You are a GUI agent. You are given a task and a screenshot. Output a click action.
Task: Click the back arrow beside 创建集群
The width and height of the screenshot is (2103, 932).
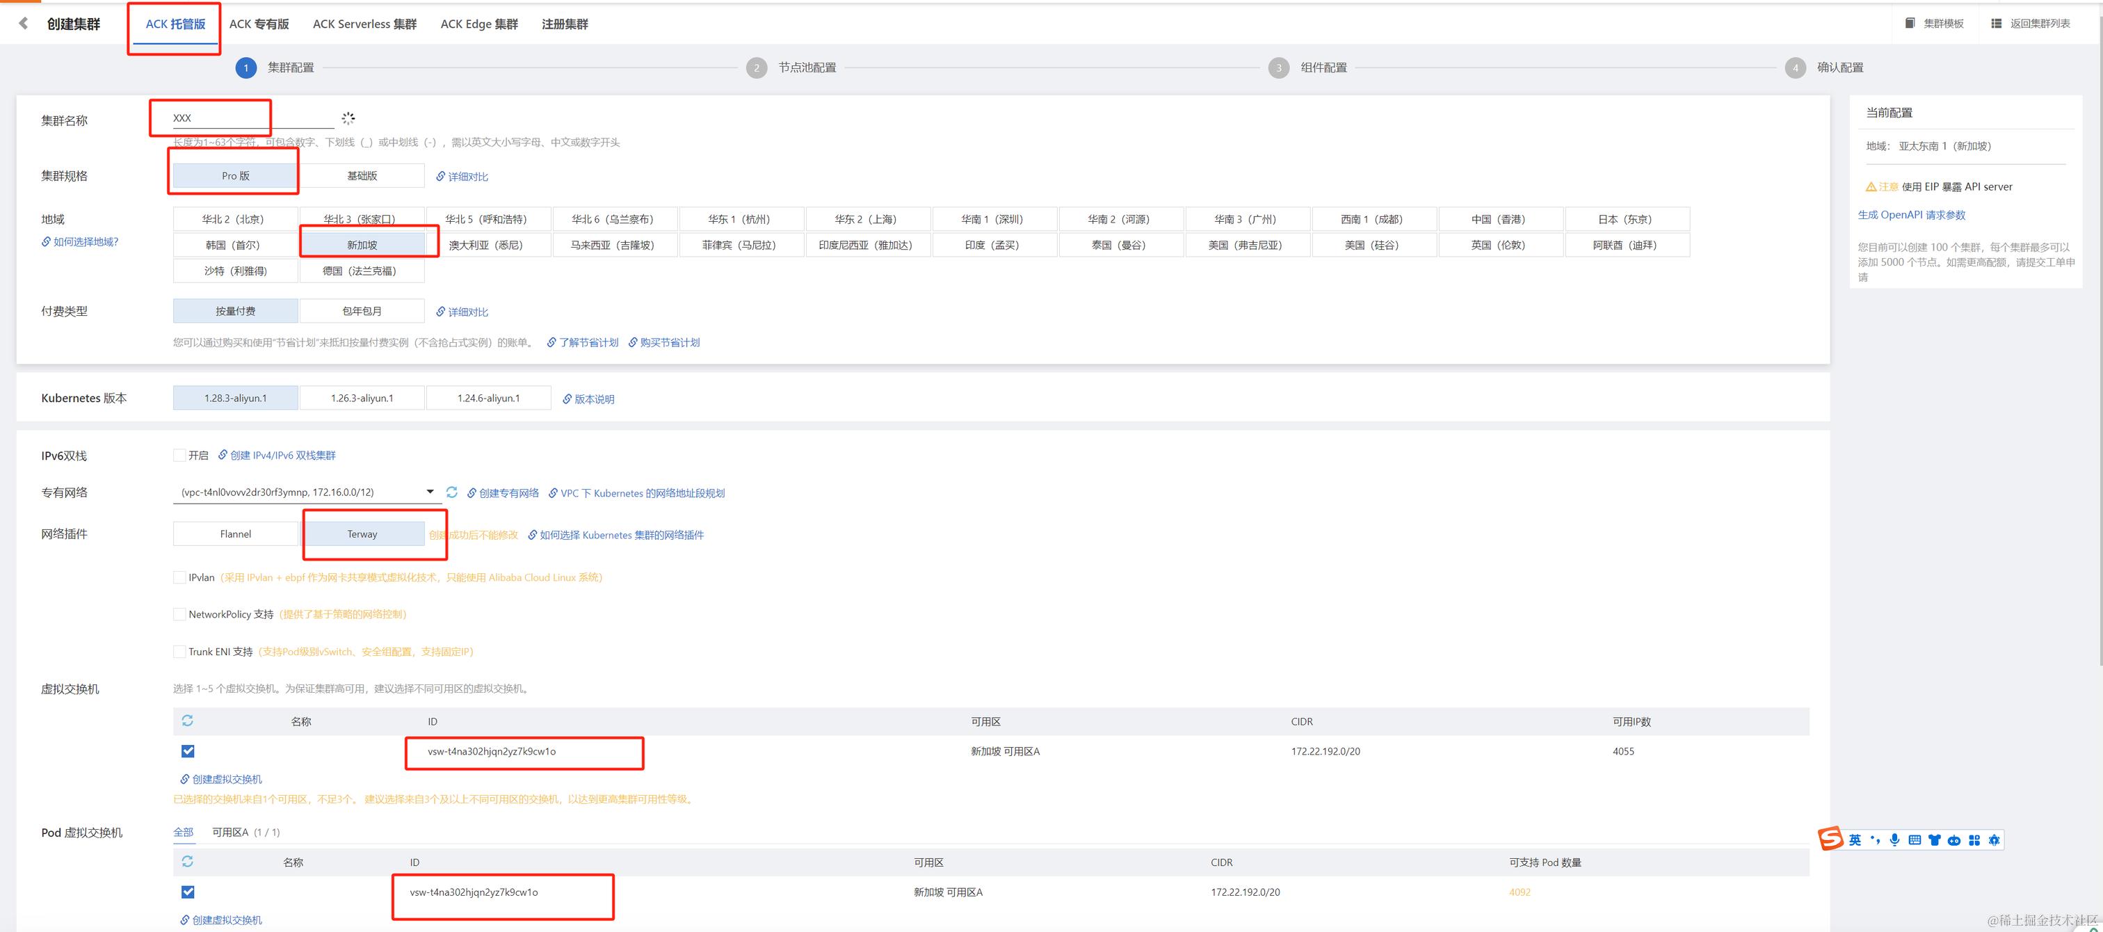pos(24,24)
